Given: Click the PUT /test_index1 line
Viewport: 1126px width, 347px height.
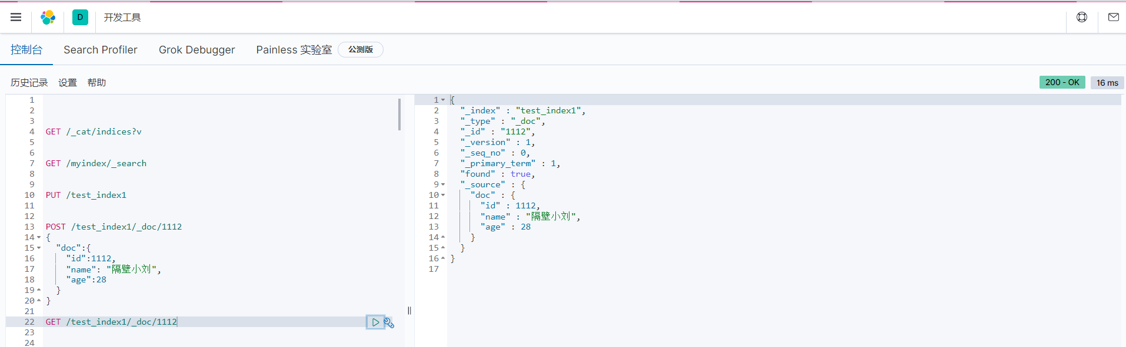Looking at the screenshot, I should (86, 195).
